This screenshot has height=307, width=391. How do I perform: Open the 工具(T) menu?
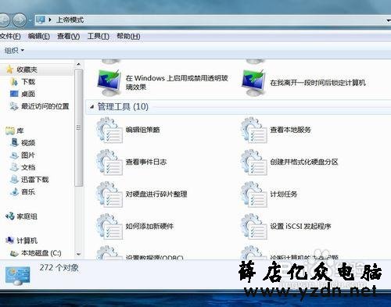98,36
